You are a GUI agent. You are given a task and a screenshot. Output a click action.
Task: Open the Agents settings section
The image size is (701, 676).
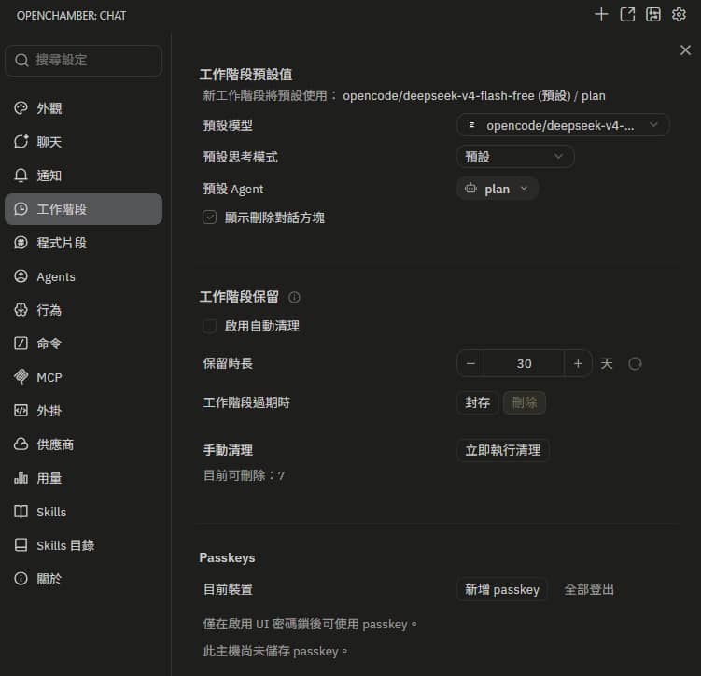(83, 275)
